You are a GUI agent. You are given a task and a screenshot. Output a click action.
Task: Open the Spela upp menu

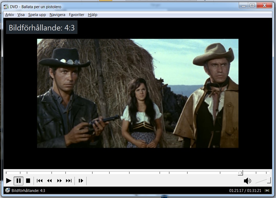(37, 15)
